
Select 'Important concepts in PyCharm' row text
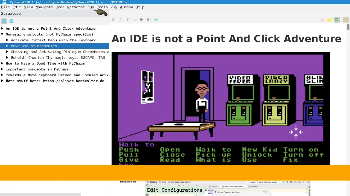[x=38, y=69]
